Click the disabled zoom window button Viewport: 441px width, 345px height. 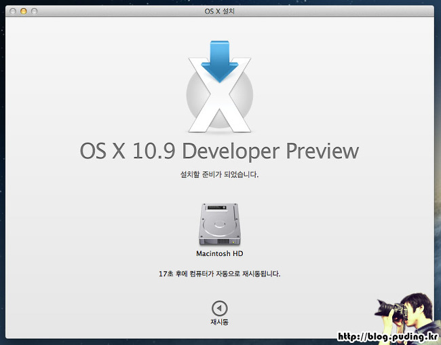click(x=35, y=12)
